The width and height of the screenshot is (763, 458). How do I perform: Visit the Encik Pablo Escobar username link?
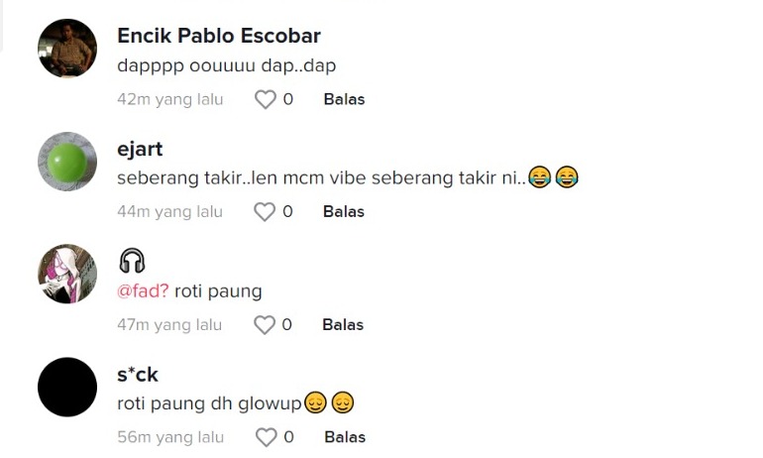pos(219,36)
